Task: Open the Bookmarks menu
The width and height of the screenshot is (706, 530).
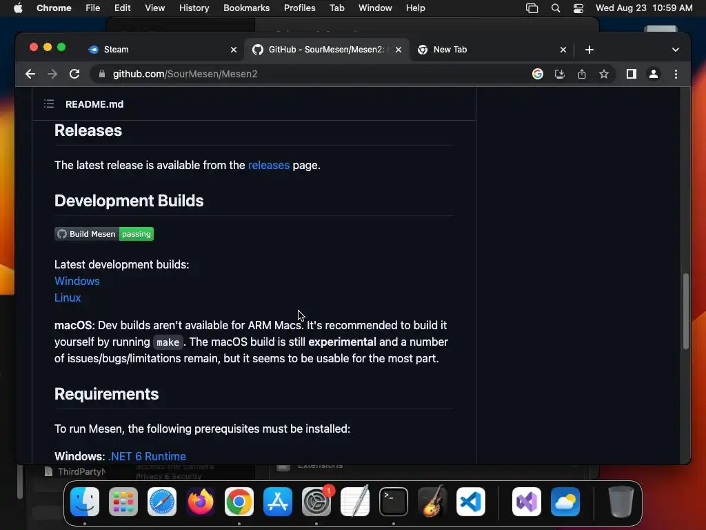Action: (247, 8)
